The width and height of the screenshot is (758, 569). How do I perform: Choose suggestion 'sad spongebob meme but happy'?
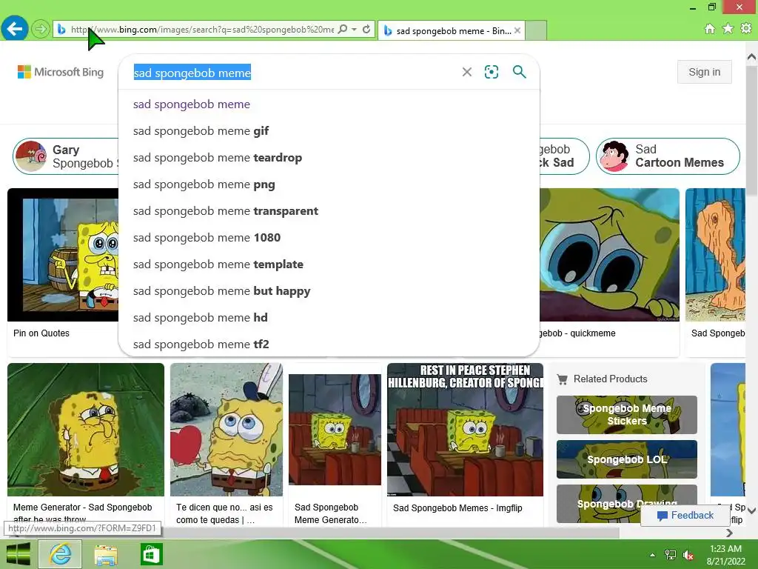[329, 290]
